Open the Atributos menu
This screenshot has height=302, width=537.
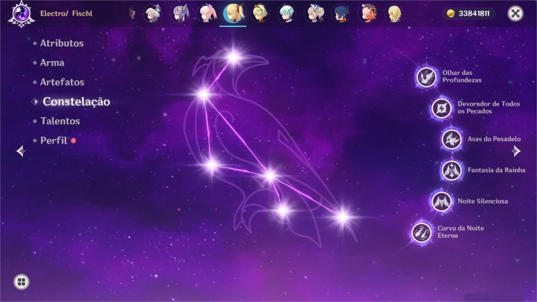coord(62,43)
